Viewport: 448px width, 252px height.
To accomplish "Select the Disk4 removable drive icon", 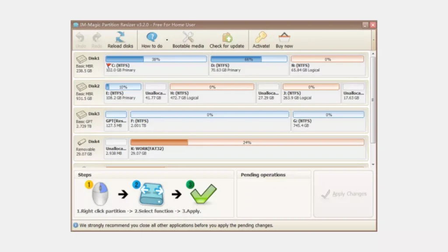I will pyautogui.click(x=81, y=142).
